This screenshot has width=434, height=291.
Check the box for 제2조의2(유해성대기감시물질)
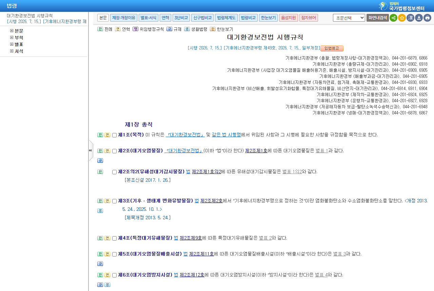pyautogui.click(x=114, y=172)
